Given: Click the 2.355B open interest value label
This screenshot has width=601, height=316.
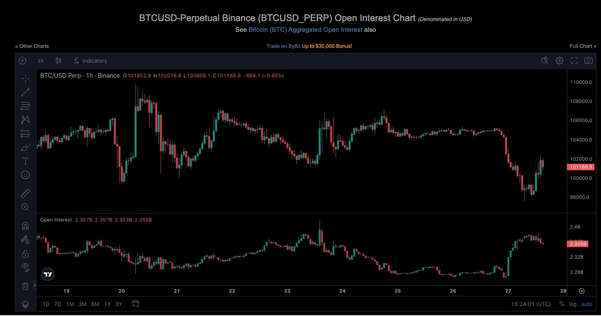Looking at the screenshot, I should 578,244.
